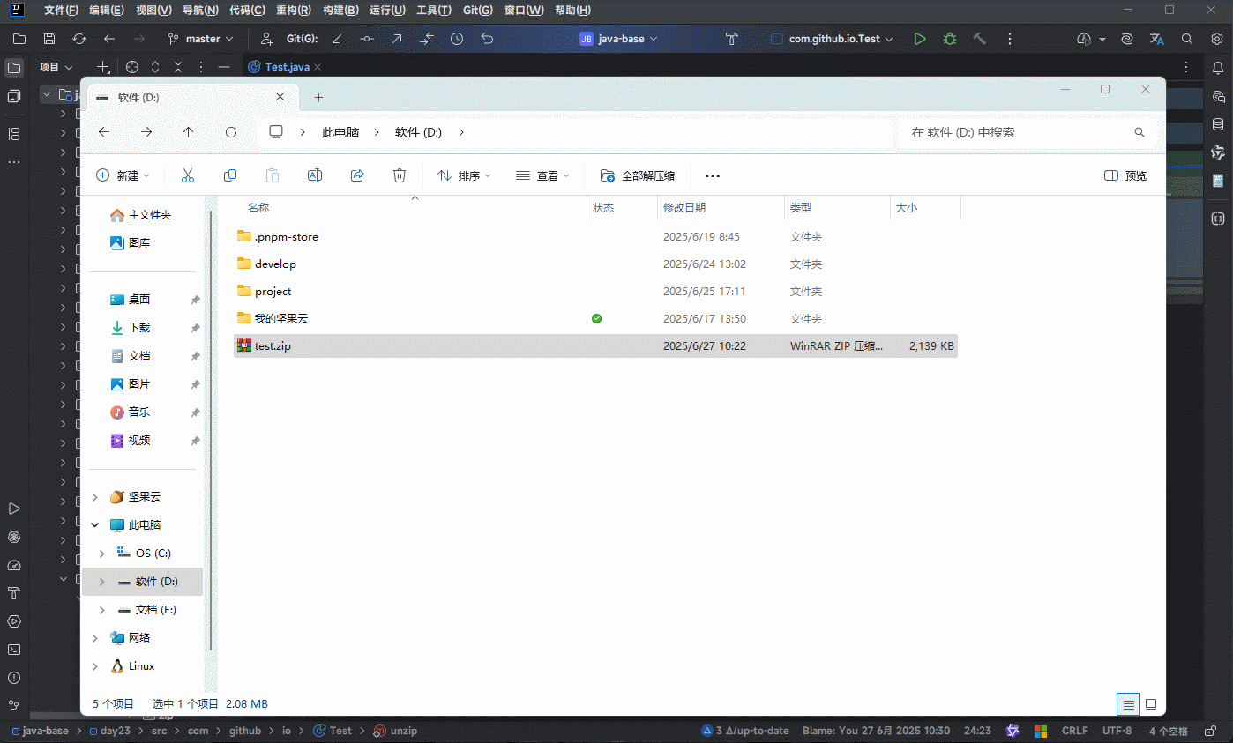
Task: Click the IDE sync refresh icon
Action: [x=79, y=39]
